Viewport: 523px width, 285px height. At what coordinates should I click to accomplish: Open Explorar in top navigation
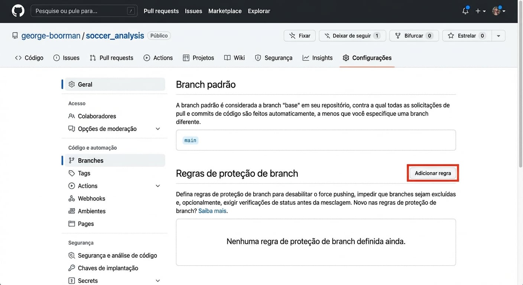click(259, 11)
